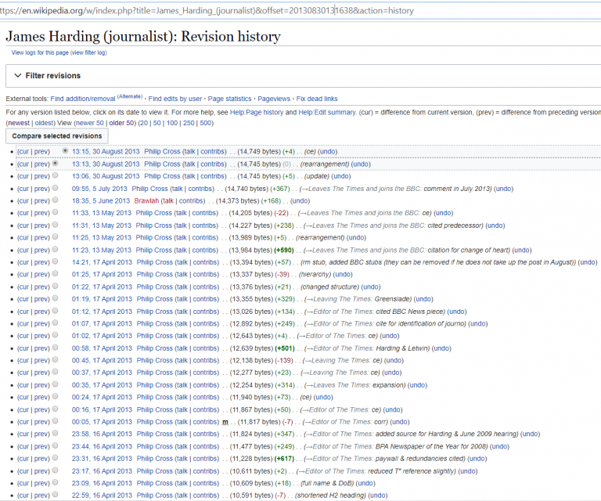The width and height of the screenshot is (601, 501).
Task: Click the Compare selected revisions button
Action: [56, 136]
